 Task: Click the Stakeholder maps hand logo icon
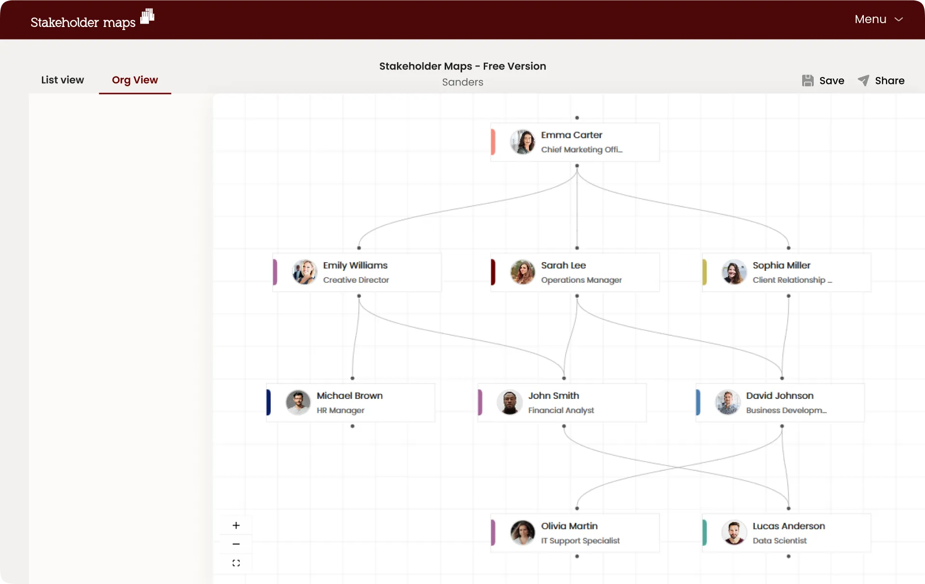click(147, 16)
